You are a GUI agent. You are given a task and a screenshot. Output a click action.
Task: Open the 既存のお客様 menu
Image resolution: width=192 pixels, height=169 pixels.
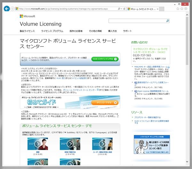click(76, 31)
